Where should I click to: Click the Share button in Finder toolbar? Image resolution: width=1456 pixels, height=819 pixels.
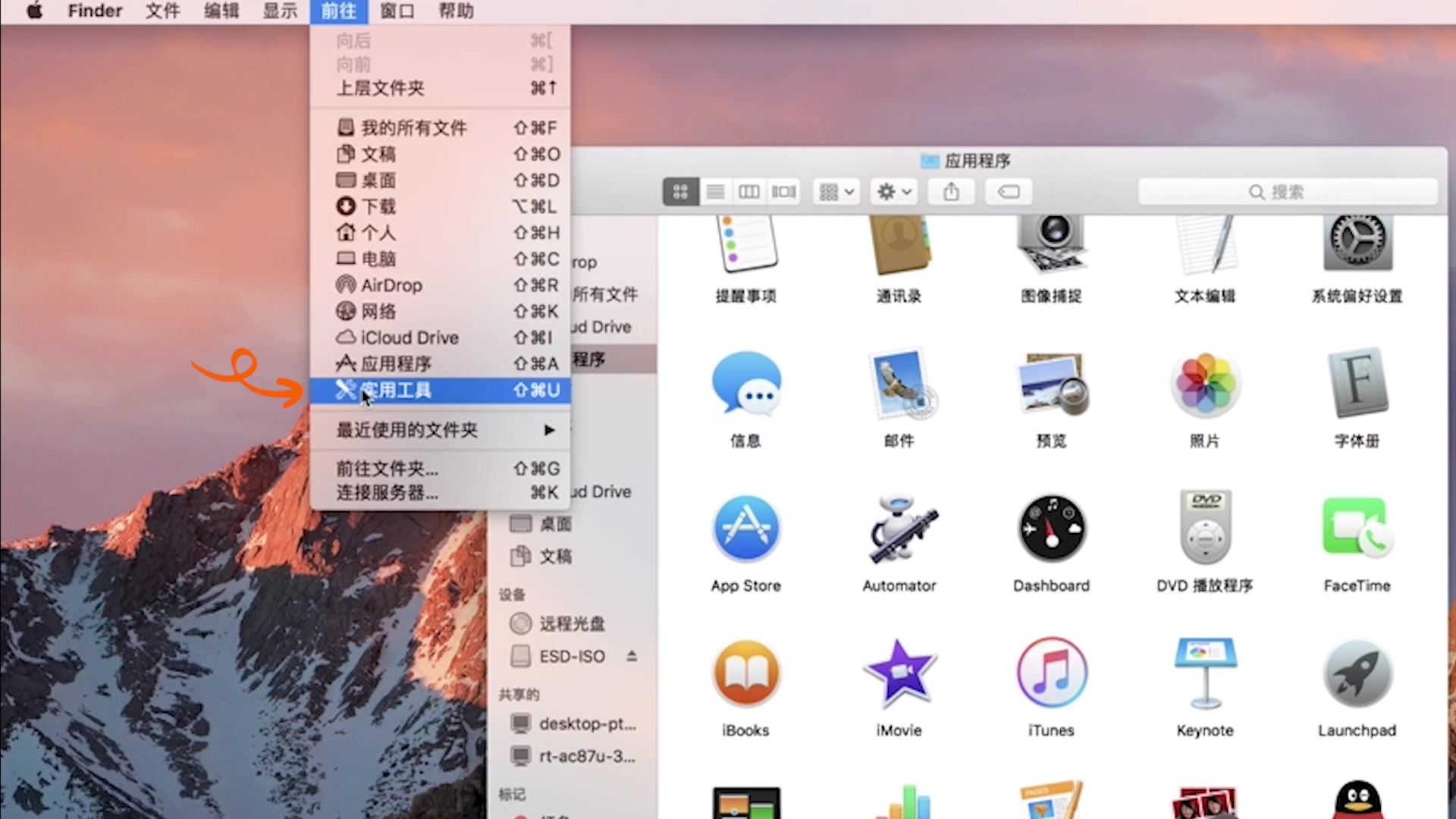951,192
